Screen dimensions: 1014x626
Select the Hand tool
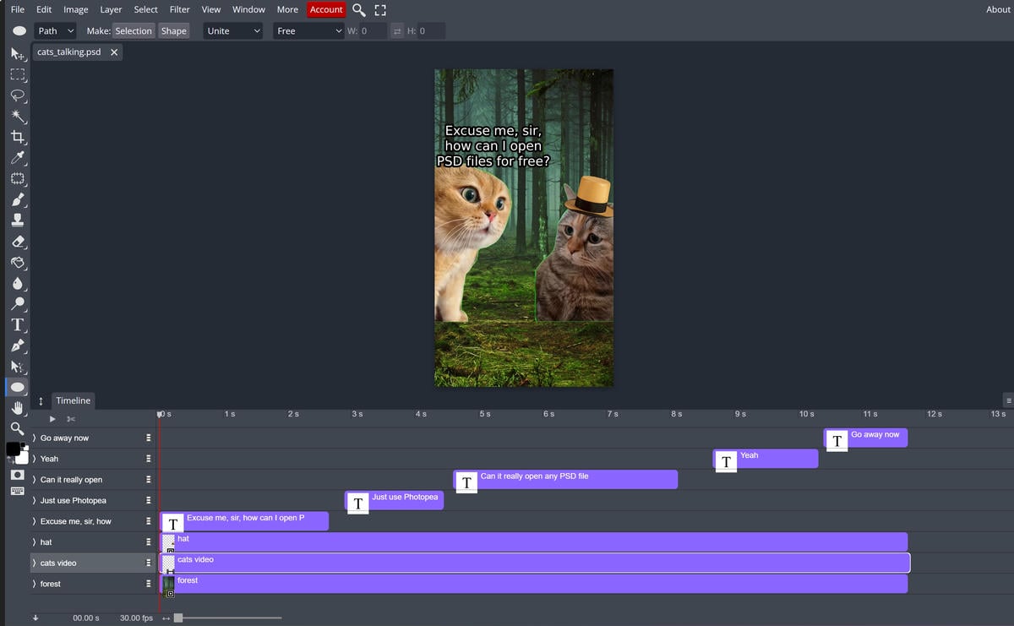pyautogui.click(x=17, y=408)
